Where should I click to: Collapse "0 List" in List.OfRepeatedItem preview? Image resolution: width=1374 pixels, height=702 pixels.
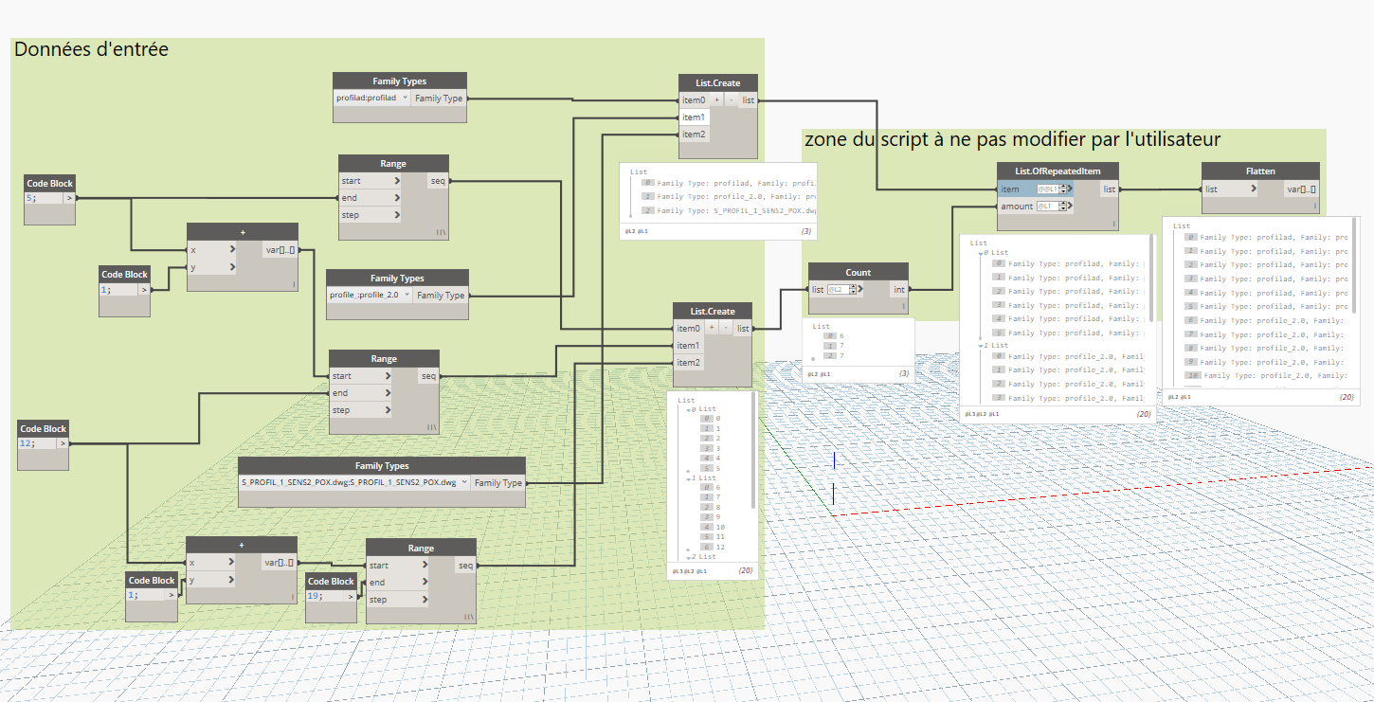click(983, 252)
